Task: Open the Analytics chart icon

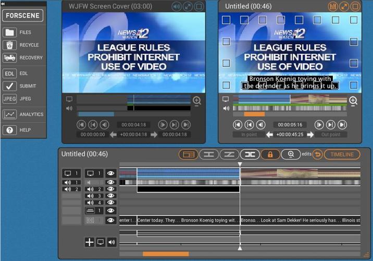Action: tap(9, 114)
